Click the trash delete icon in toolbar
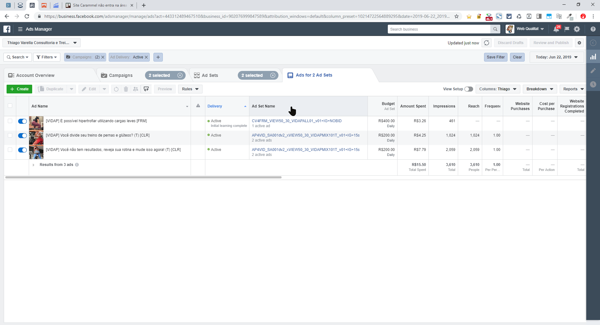 126,89
